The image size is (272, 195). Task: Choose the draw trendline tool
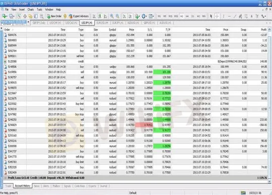(x=235, y=16)
